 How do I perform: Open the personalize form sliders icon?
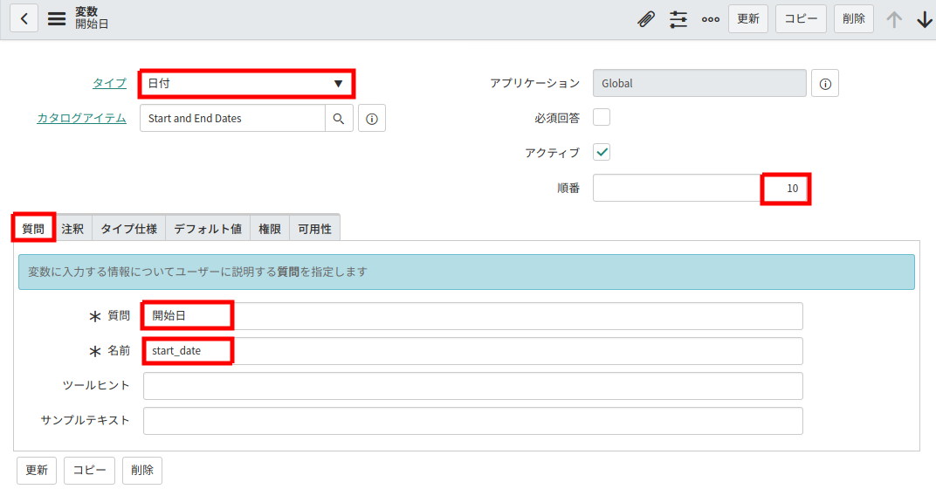point(678,19)
